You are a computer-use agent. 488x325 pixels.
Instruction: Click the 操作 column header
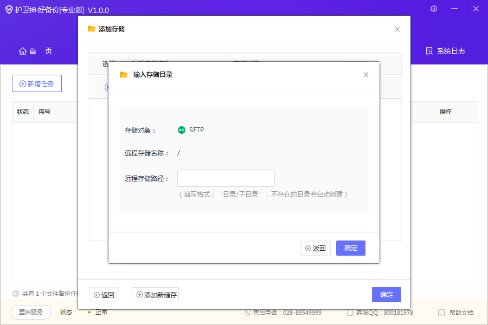[445, 112]
